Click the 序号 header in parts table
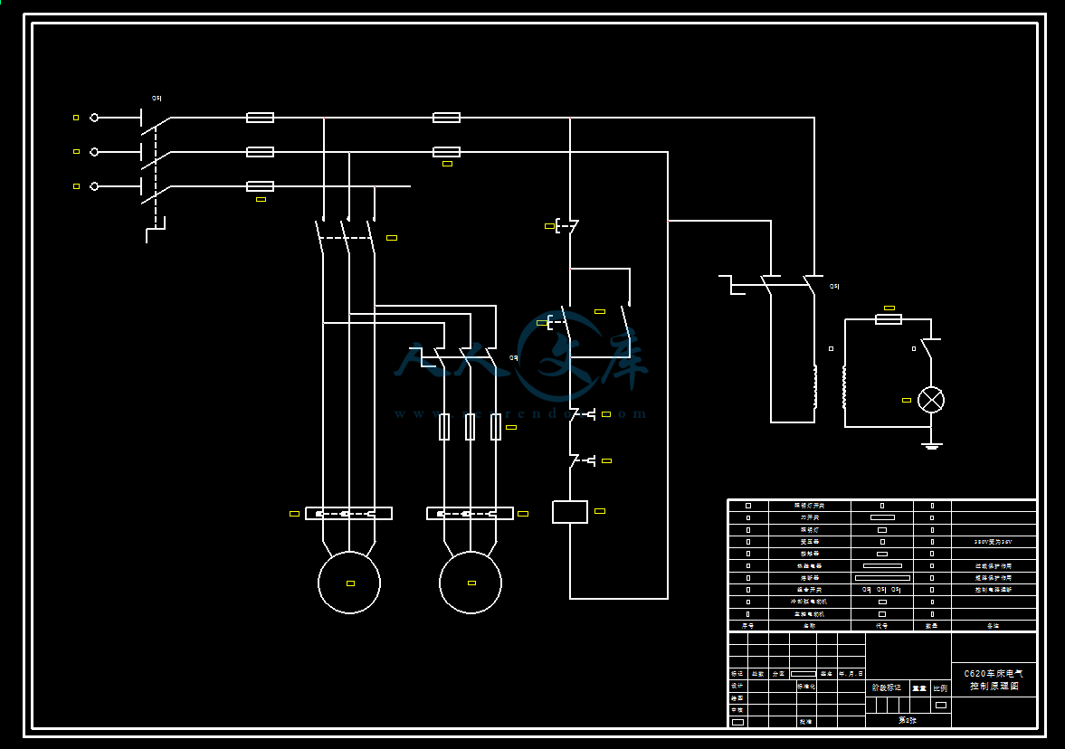This screenshot has height=749, width=1065. (x=747, y=625)
